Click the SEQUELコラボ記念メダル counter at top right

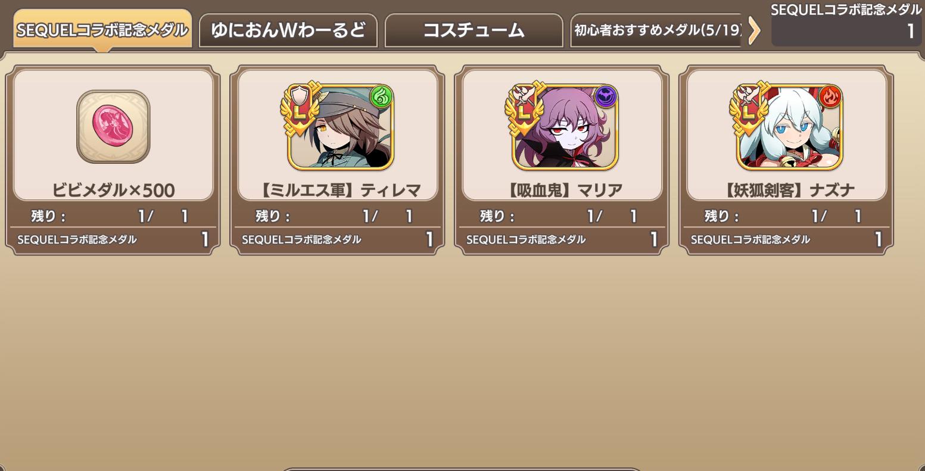[846, 24]
